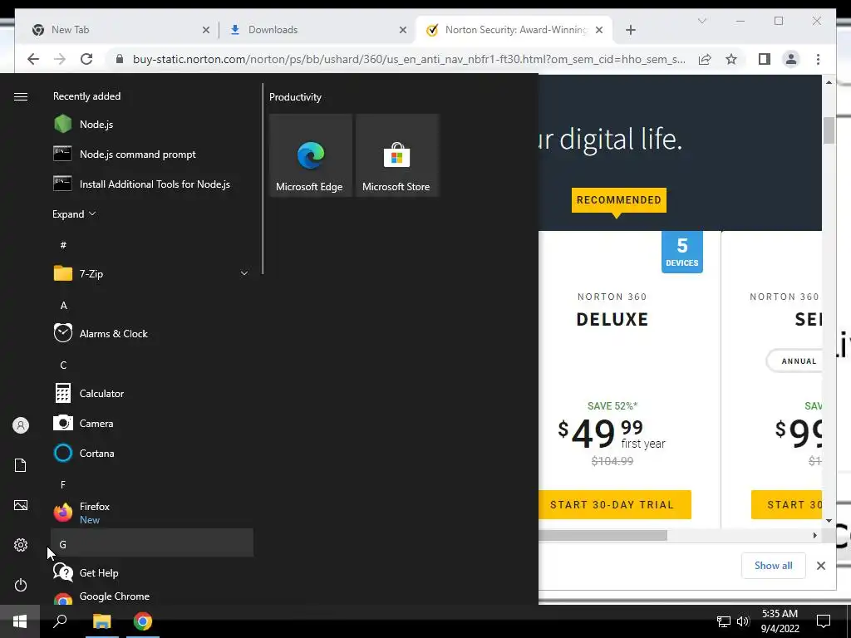Launch Node.js command prompt

point(152,154)
